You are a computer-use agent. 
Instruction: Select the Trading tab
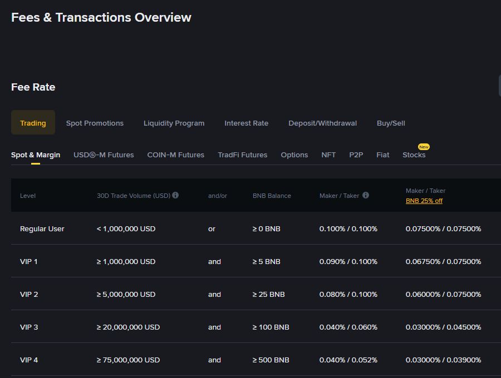tap(33, 123)
